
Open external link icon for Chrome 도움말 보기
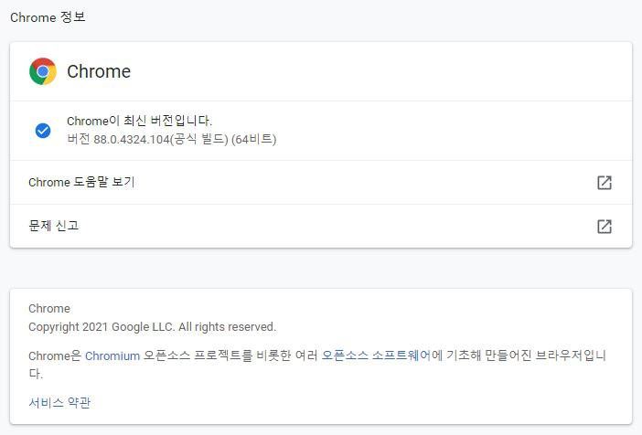605,183
